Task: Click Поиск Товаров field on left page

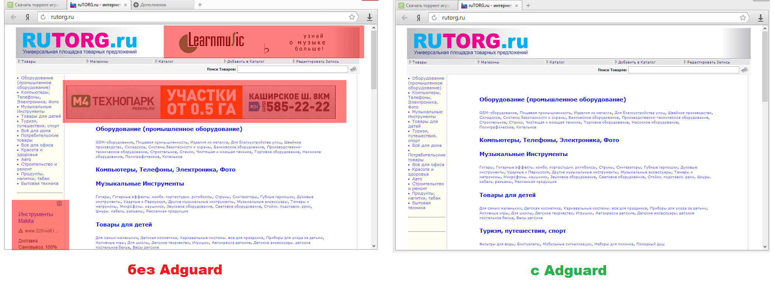Action: tap(292, 69)
